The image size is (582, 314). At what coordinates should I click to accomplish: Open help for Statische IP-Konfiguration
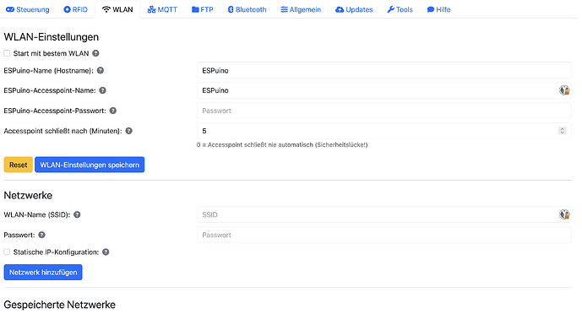[106, 252]
